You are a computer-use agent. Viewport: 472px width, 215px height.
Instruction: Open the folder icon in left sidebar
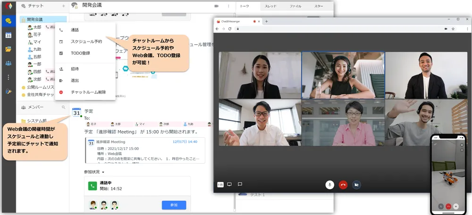pyautogui.click(x=8, y=49)
